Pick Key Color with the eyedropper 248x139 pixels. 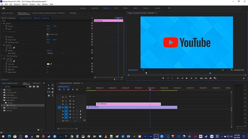coord(51,64)
